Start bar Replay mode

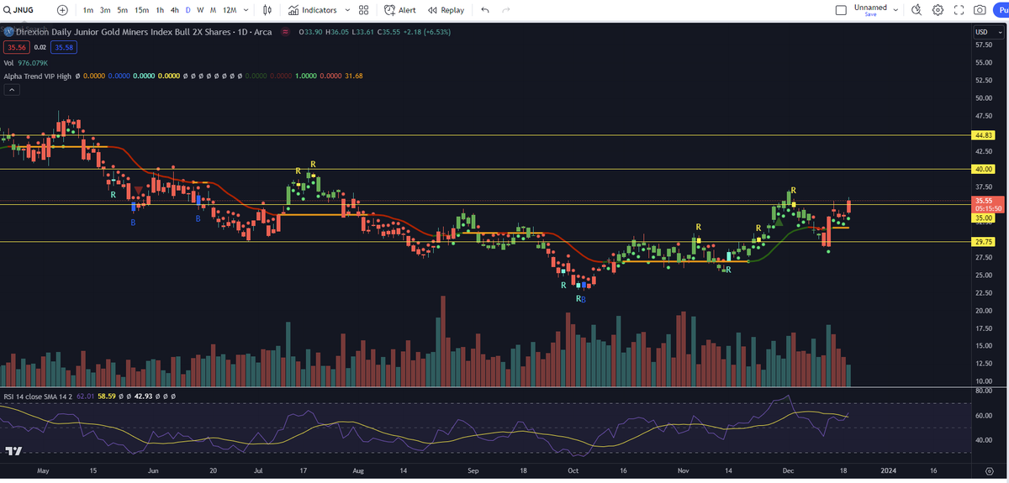[446, 10]
